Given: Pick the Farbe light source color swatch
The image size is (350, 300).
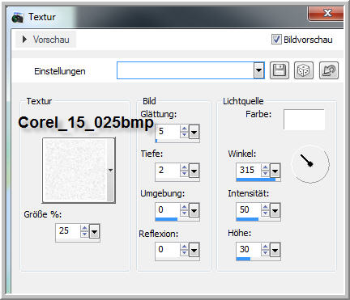Looking at the screenshot, I should coord(304,120).
